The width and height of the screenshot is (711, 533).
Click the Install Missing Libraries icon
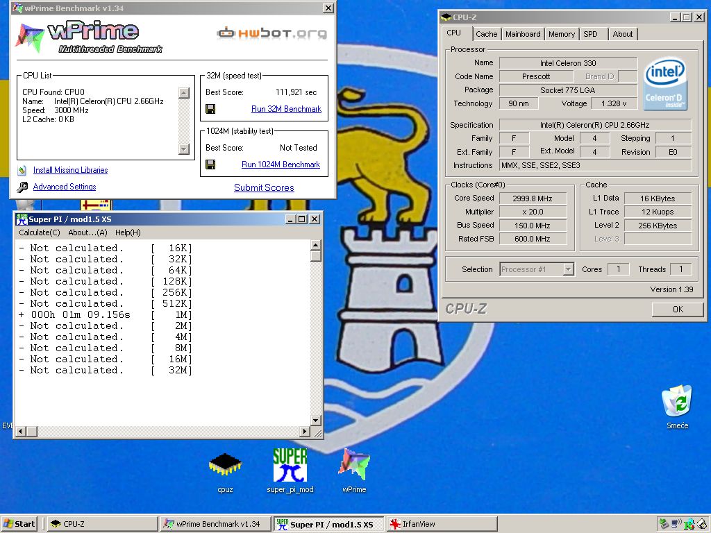tap(22, 171)
